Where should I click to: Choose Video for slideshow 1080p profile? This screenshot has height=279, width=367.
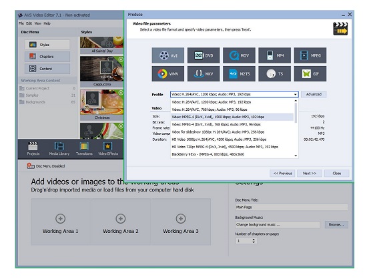(x=232, y=132)
